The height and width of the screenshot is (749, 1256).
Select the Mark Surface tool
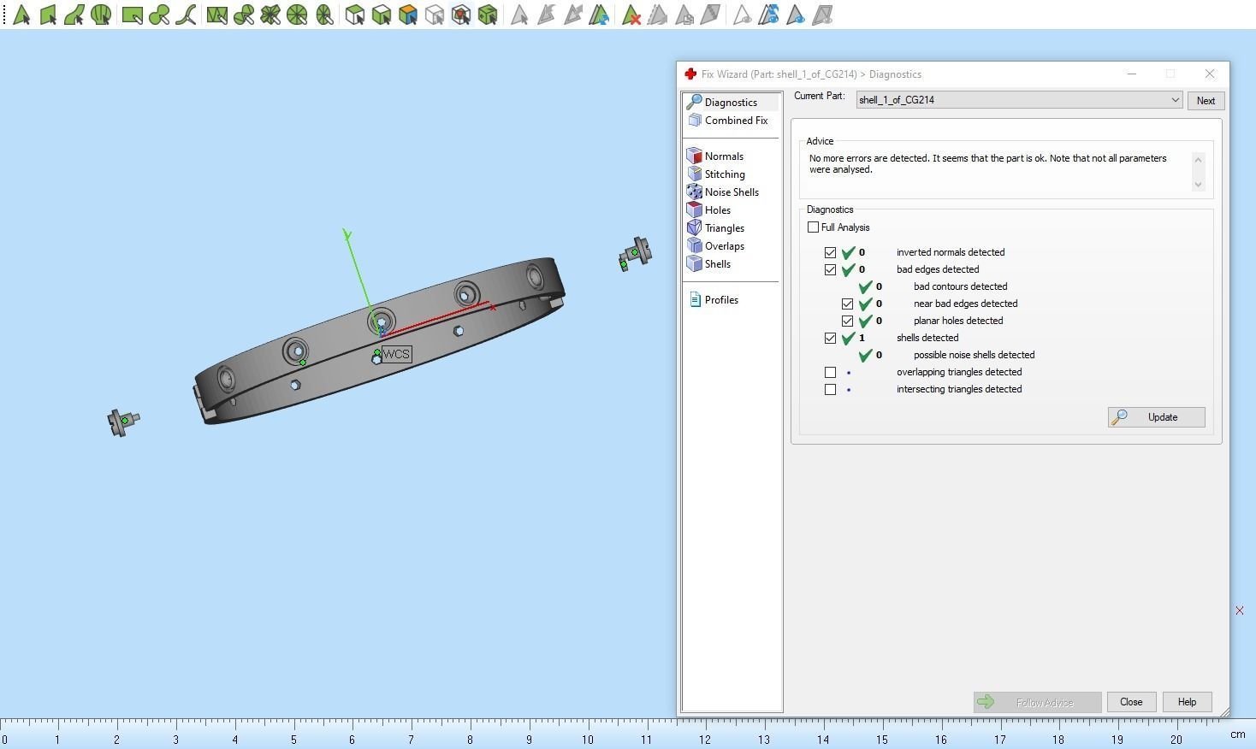(74, 15)
